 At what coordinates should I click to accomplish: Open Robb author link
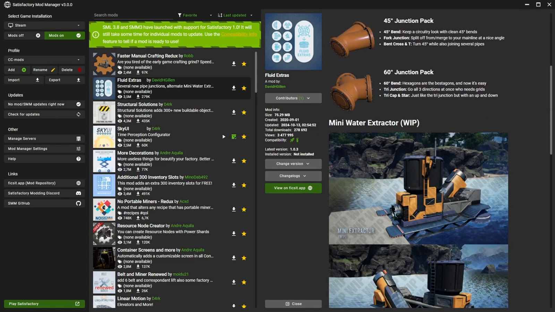pos(189,56)
